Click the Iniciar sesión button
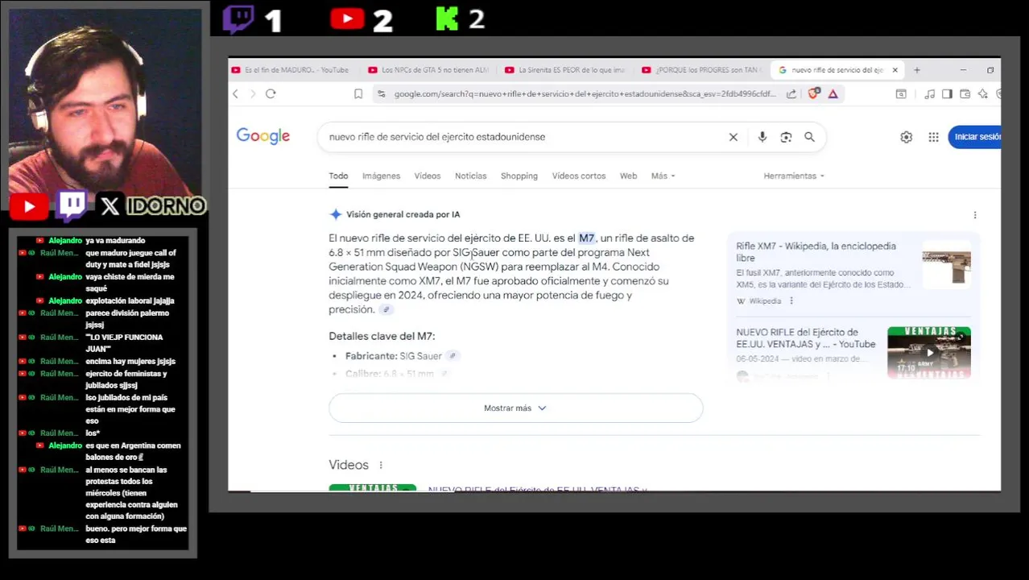This screenshot has width=1029, height=580. tap(976, 137)
